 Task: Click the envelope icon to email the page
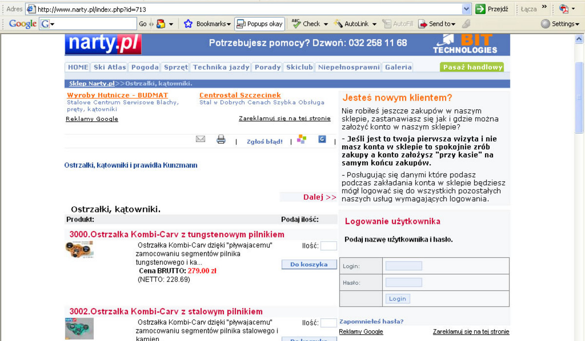click(x=200, y=139)
